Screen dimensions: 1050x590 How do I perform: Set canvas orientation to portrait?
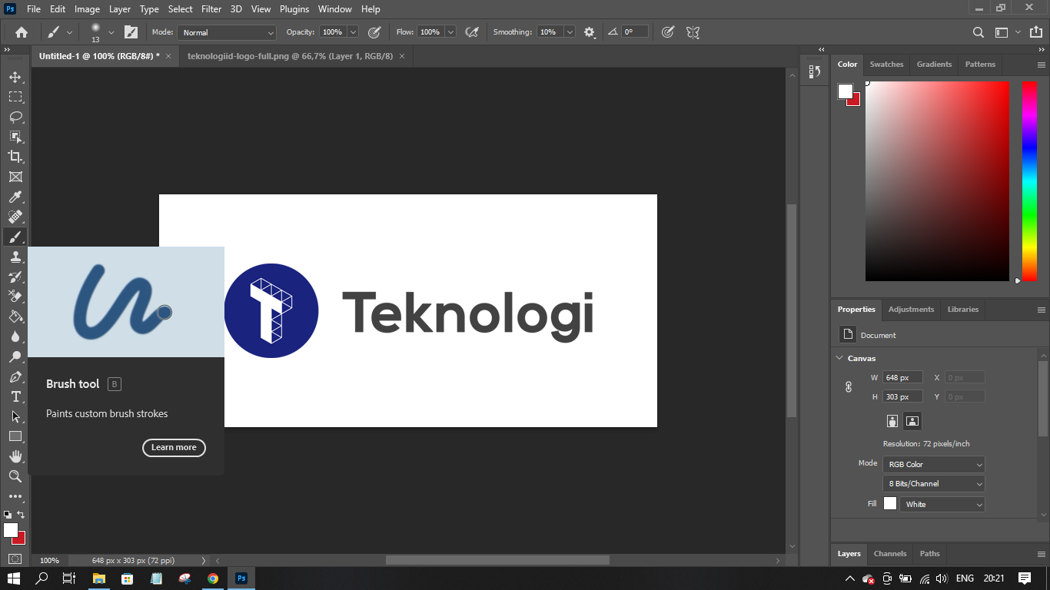pos(892,421)
